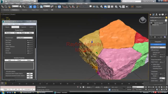Toggle Spinner Snap icon
This screenshot has width=168, height=94.
click(73, 7)
